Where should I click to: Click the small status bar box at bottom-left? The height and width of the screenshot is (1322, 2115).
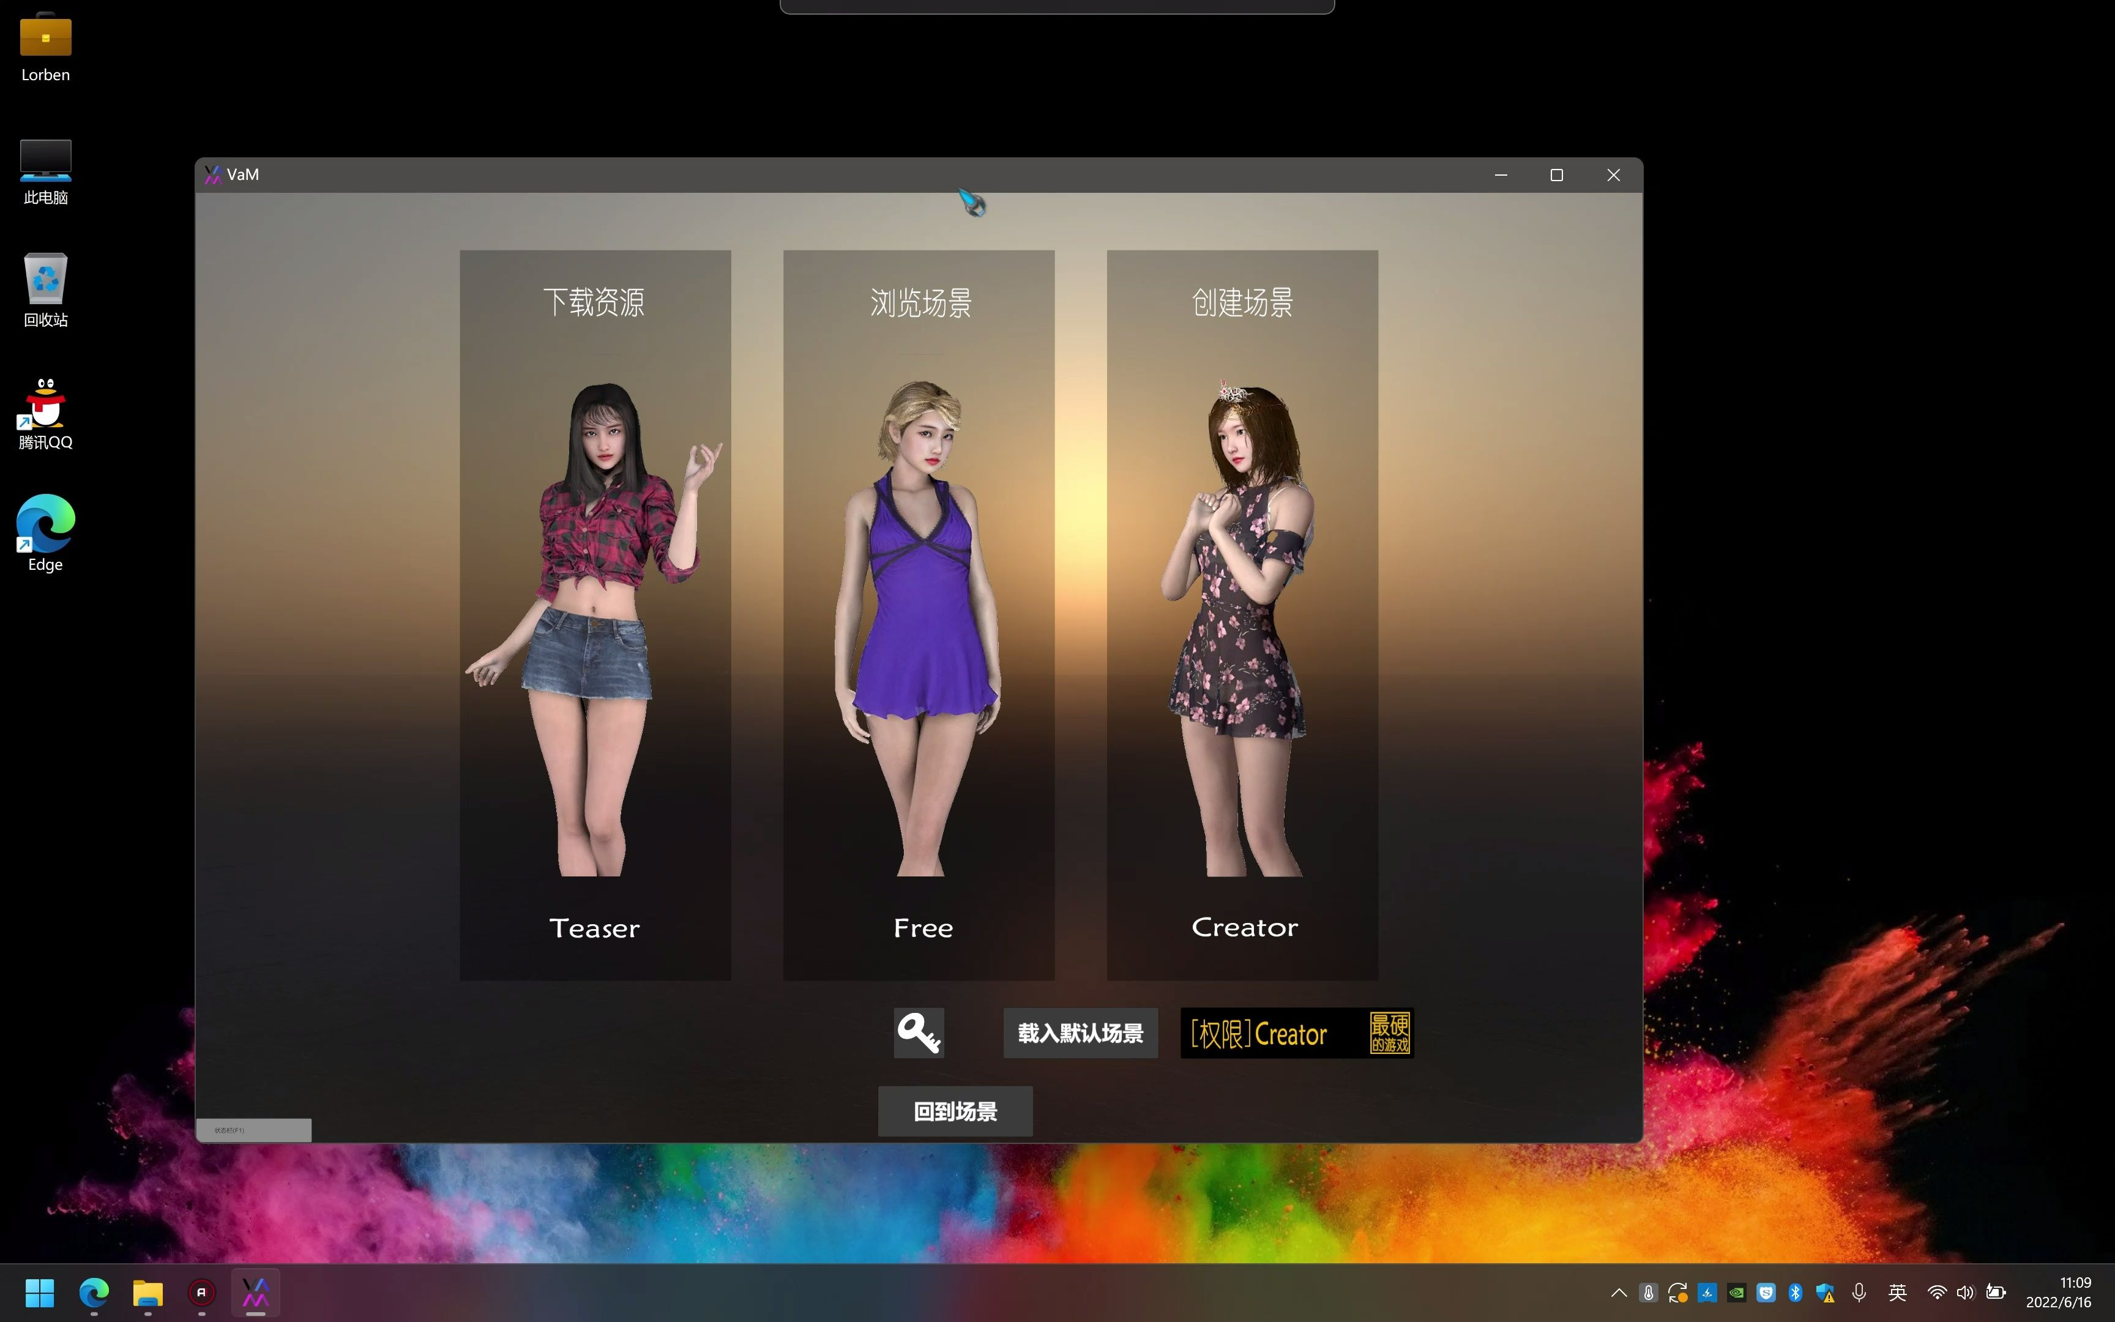253,1130
